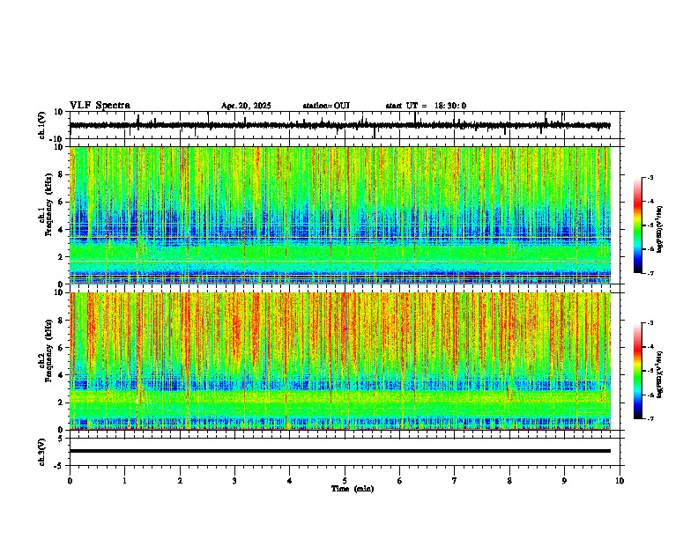Click the '8' kHz tick on ch.2 spectrogram axis

[61, 321]
